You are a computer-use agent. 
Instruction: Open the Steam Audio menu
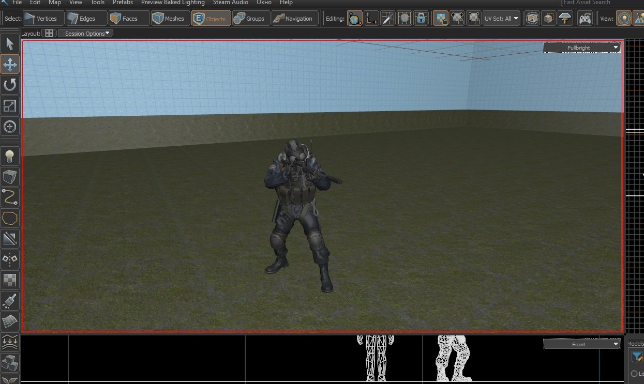click(230, 3)
